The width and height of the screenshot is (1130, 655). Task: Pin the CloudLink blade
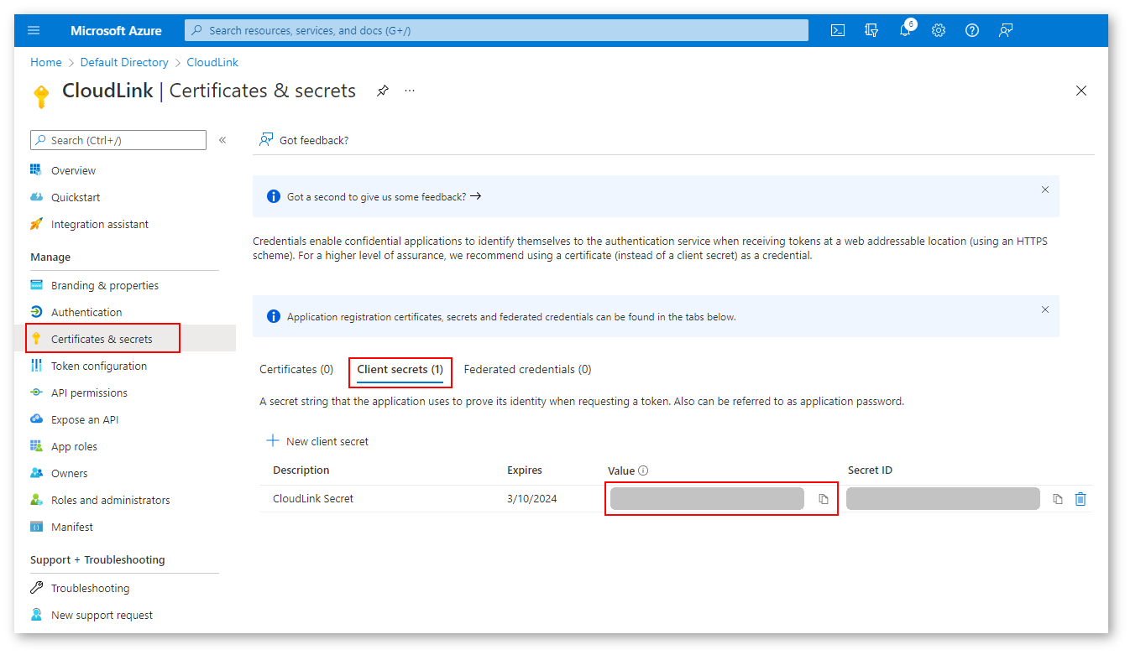coord(383,91)
